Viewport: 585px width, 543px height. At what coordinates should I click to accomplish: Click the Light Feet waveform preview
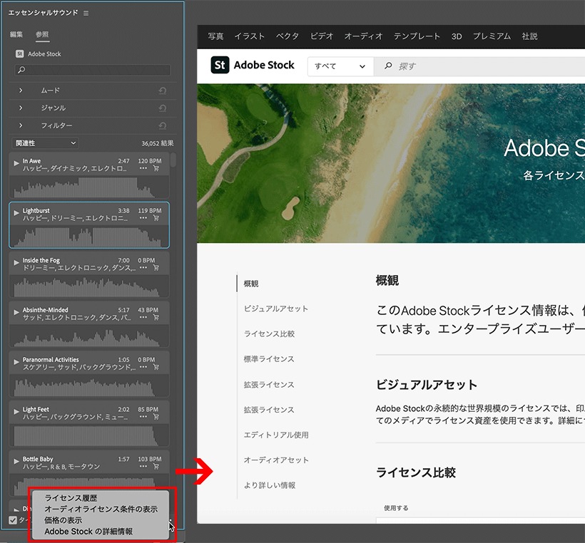click(x=88, y=435)
